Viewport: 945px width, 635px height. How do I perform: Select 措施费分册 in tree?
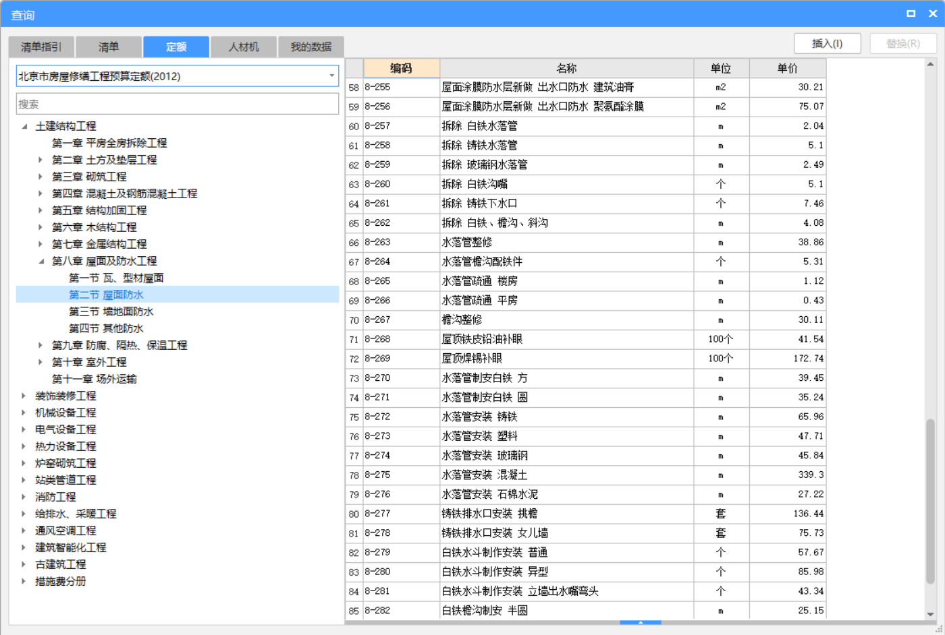point(61,581)
